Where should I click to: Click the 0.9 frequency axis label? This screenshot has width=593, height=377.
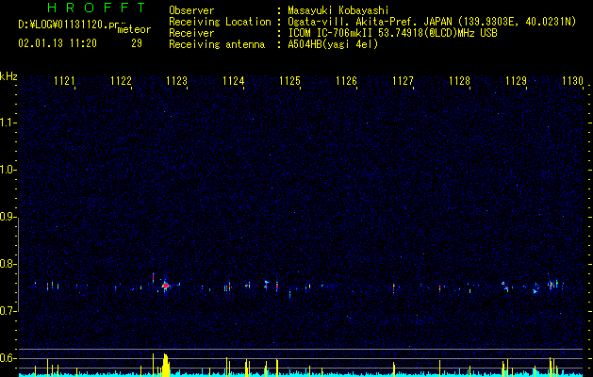coord(8,217)
